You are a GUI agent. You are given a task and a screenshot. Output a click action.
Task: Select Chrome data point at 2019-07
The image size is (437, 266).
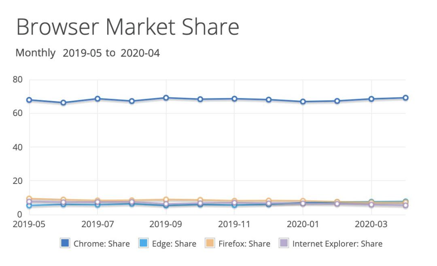(98, 99)
